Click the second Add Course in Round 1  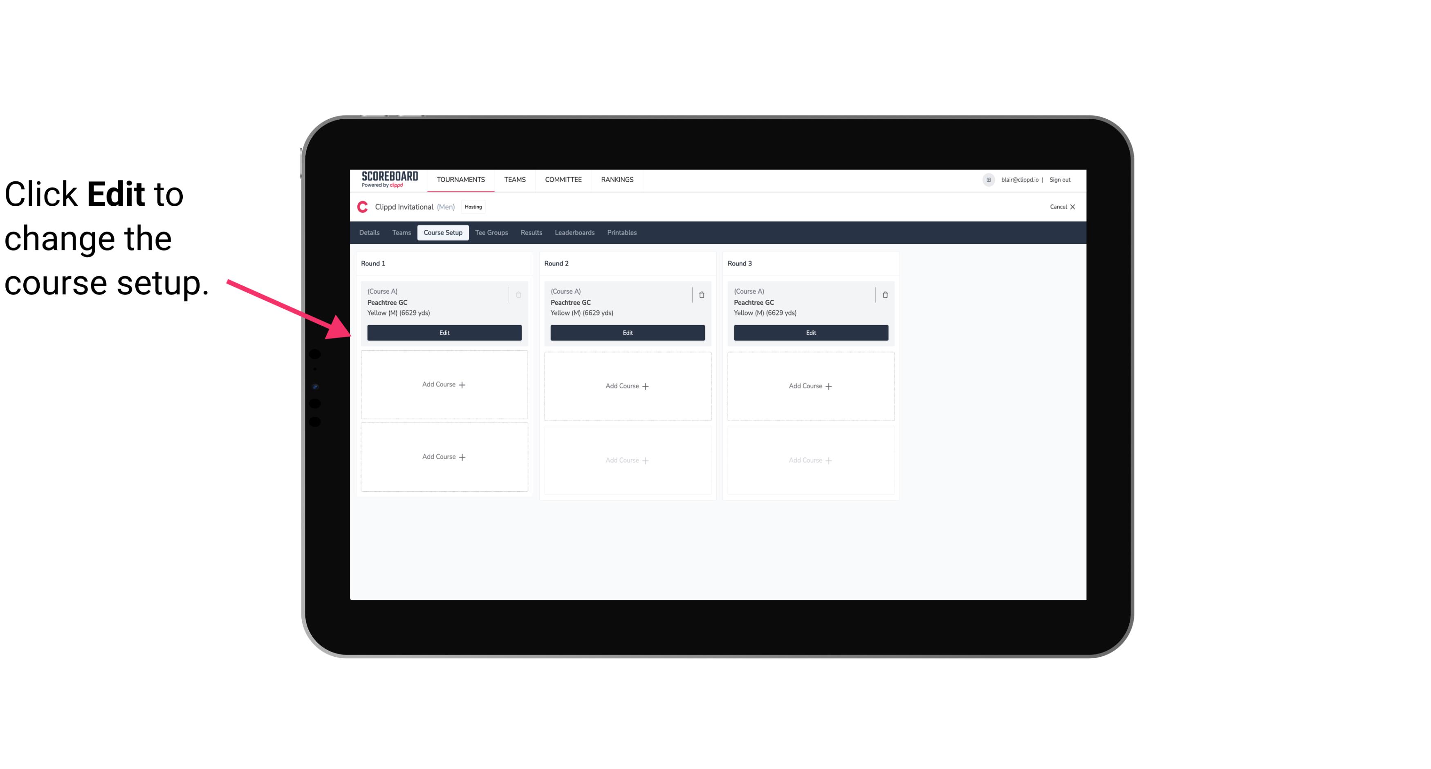(444, 457)
